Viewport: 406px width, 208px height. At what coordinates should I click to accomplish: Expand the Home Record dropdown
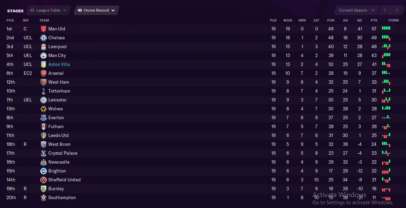pyautogui.click(x=113, y=11)
